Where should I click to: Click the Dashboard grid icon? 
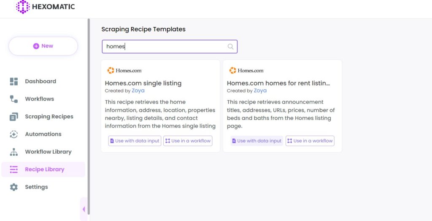click(14, 81)
